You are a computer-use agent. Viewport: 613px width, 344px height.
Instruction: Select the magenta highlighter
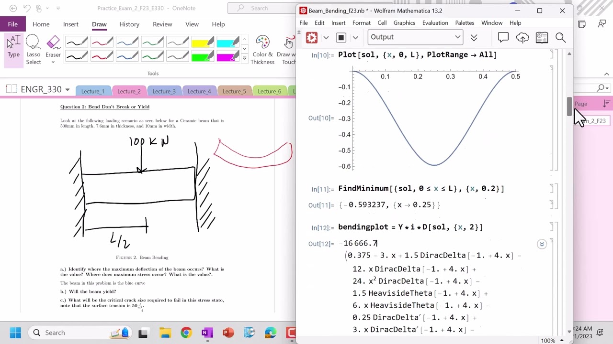click(227, 57)
